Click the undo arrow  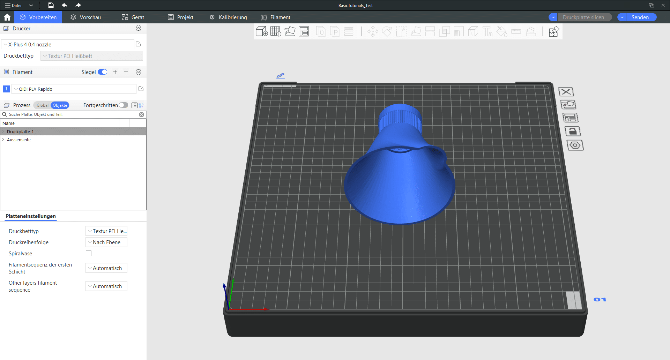[x=65, y=5]
